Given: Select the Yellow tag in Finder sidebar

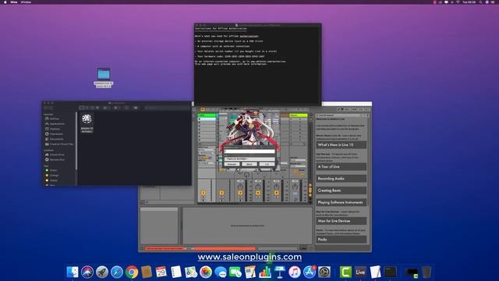Looking at the screenshot, I should pos(54,180).
